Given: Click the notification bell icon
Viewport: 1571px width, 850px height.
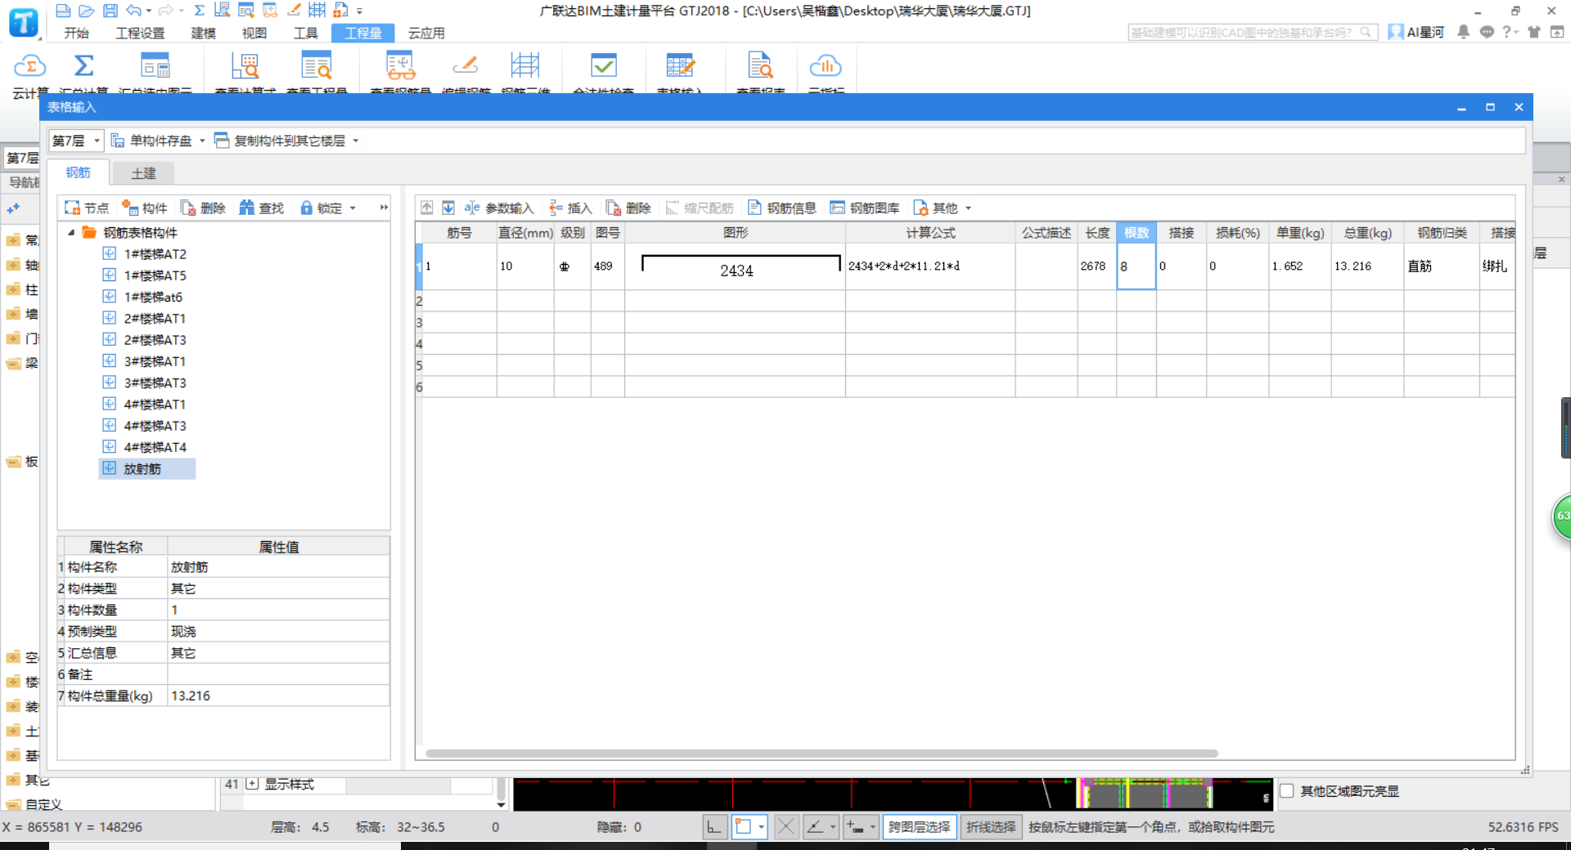Looking at the screenshot, I should [1464, 32].
